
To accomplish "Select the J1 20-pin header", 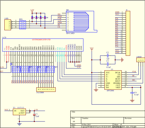I will [128, 33].
